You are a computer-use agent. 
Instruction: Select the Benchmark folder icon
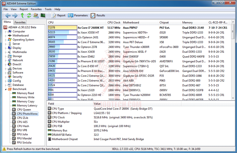(10, 89)
